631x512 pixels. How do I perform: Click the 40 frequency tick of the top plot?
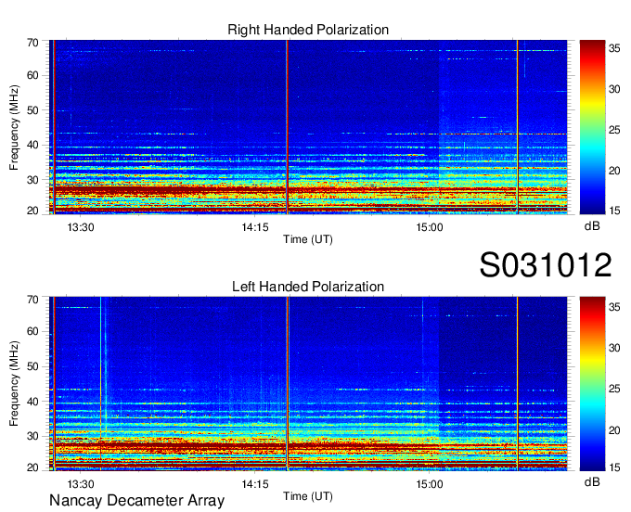pyautogui.click(x=33, y=145)
